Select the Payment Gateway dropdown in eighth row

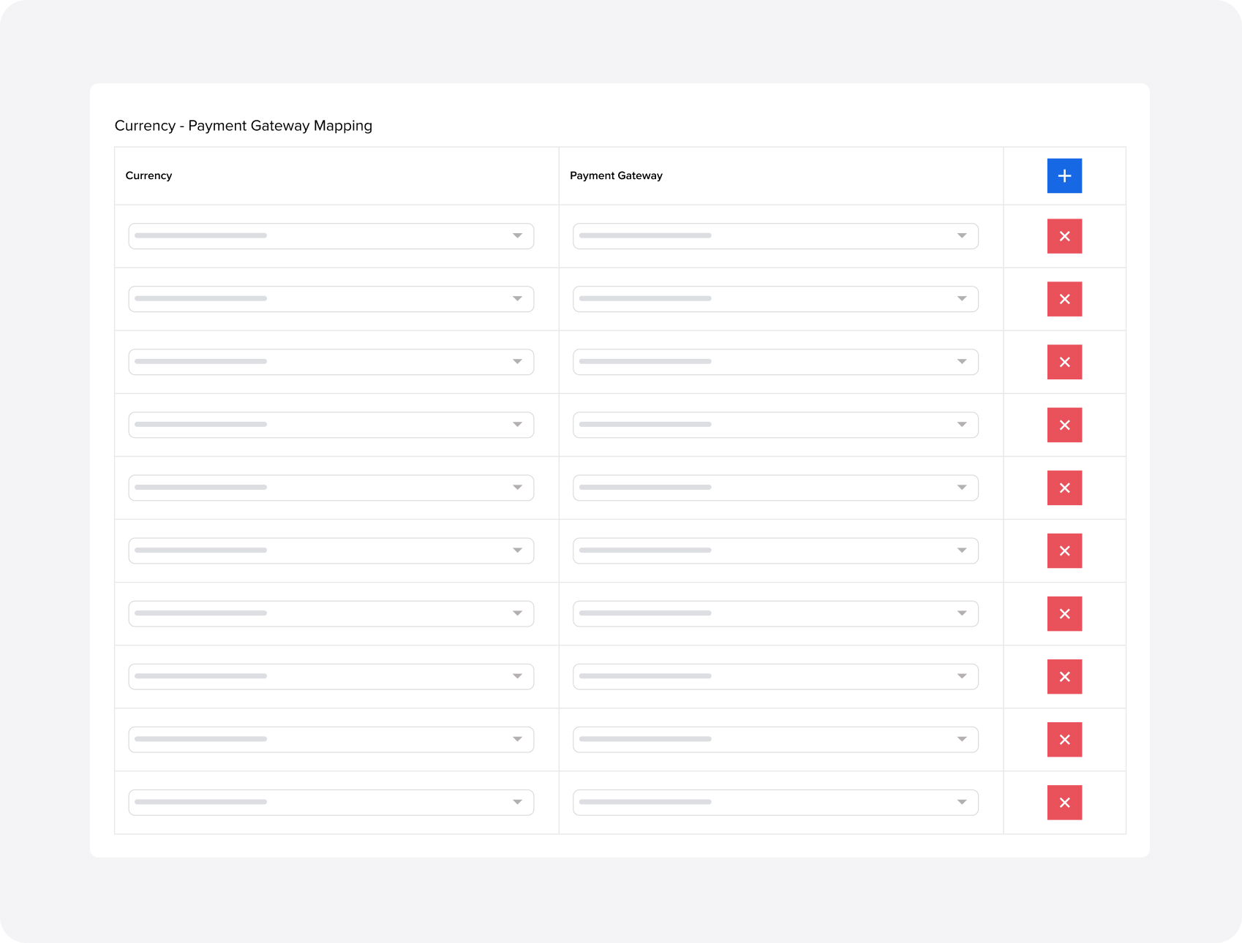(x=775, y=676)
